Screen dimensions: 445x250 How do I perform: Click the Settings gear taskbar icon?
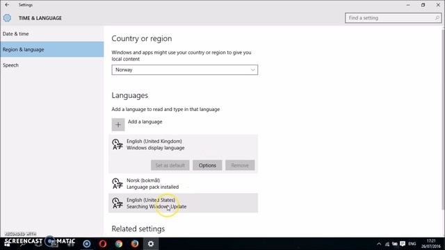pyautogui.click(x=151, y=244)
